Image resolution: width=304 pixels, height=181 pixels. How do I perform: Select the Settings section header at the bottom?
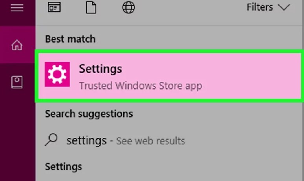click(63, 166)
